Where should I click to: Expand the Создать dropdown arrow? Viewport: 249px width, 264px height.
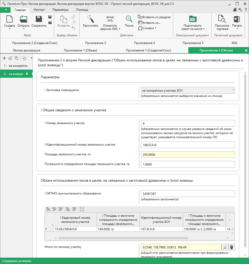10,29
